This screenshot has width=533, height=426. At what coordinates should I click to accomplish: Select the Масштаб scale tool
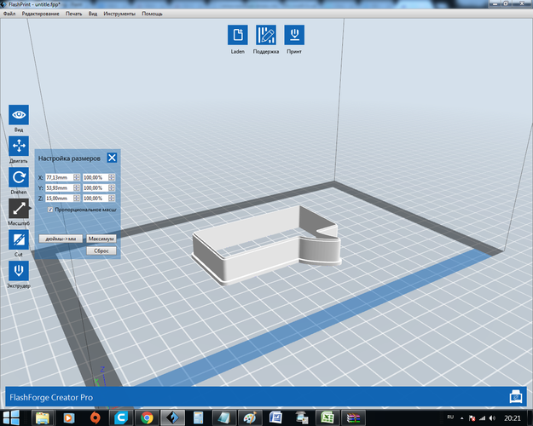19,208
